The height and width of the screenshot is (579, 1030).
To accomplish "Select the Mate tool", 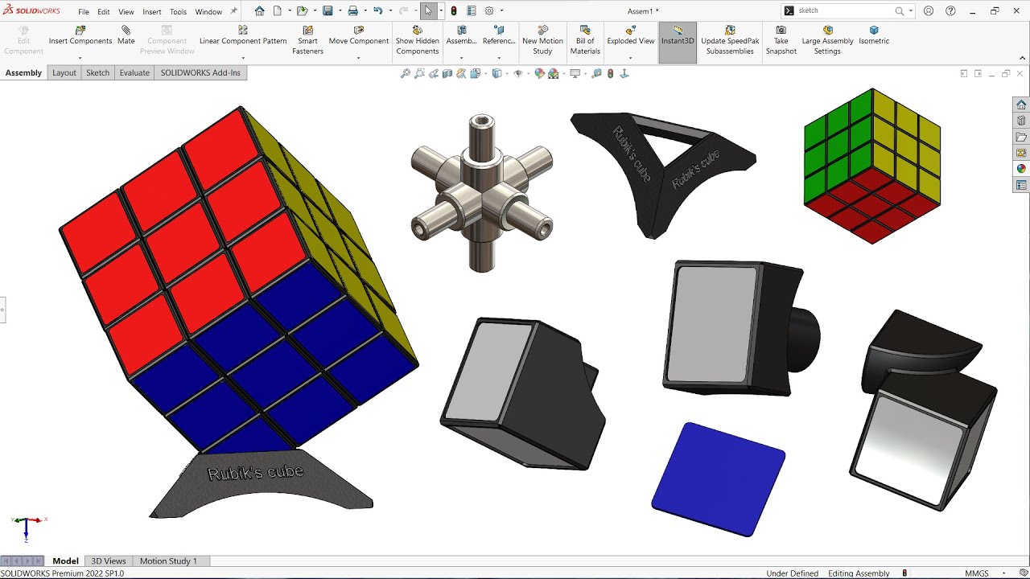I will click(126, 35).
